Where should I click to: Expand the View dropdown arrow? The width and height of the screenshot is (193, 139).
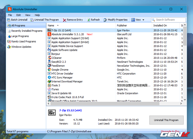pyautogui.click(x=143, y=20)
